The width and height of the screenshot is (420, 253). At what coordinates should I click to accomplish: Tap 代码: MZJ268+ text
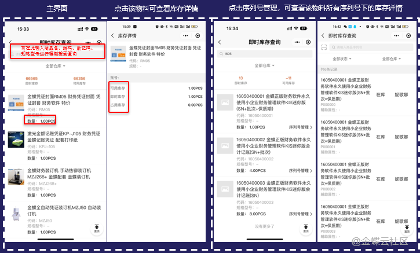[42, 184]
